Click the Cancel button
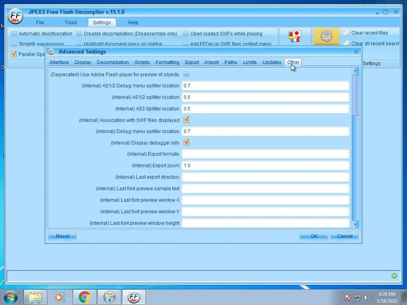407x305 pixels. point(345,236)
